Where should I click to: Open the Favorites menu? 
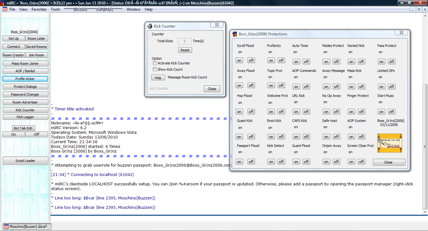click(x=39, y=9)
